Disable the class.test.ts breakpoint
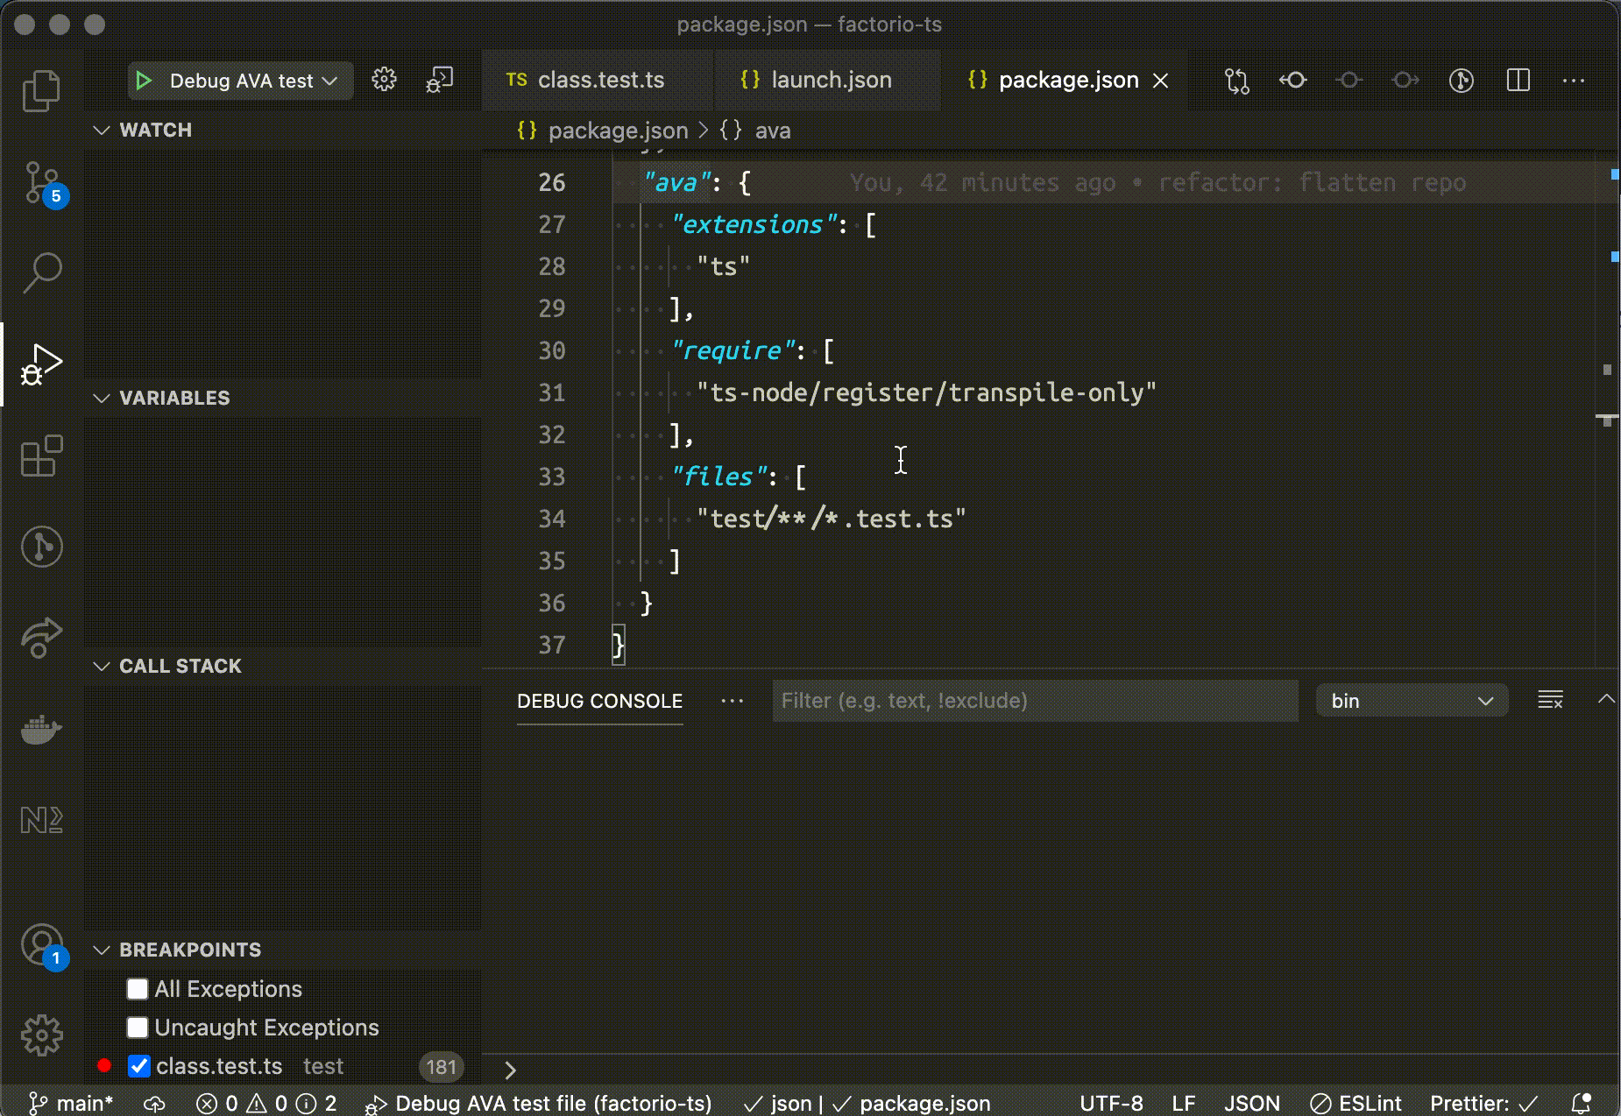This screenshot has height=1116, width=1621. [x=138, y=1065]
